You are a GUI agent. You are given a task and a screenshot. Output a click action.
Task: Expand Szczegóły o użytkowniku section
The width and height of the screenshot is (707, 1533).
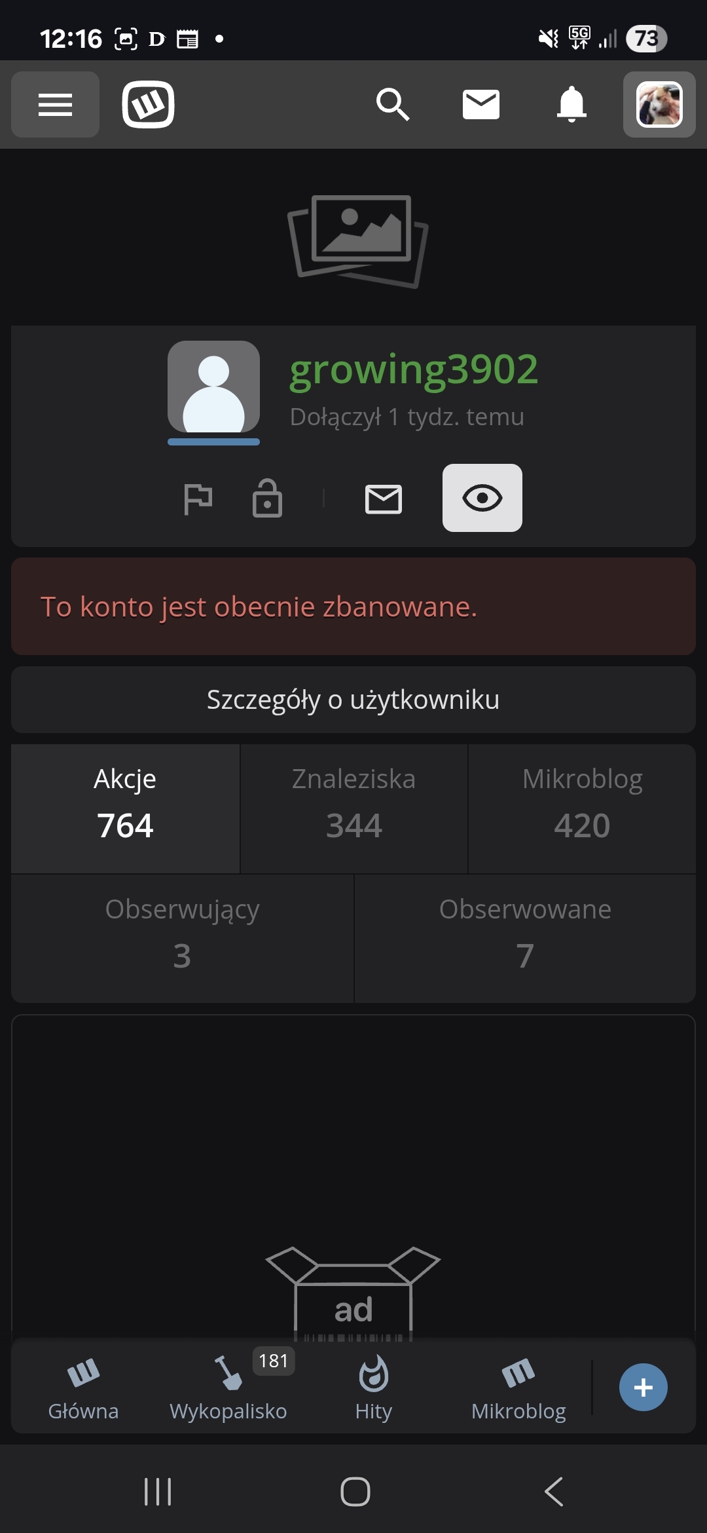point(353,700)
